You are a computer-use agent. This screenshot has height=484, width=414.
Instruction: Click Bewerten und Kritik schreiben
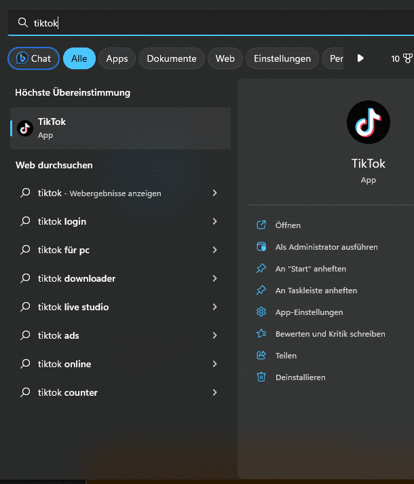click(x=331, y=334)
